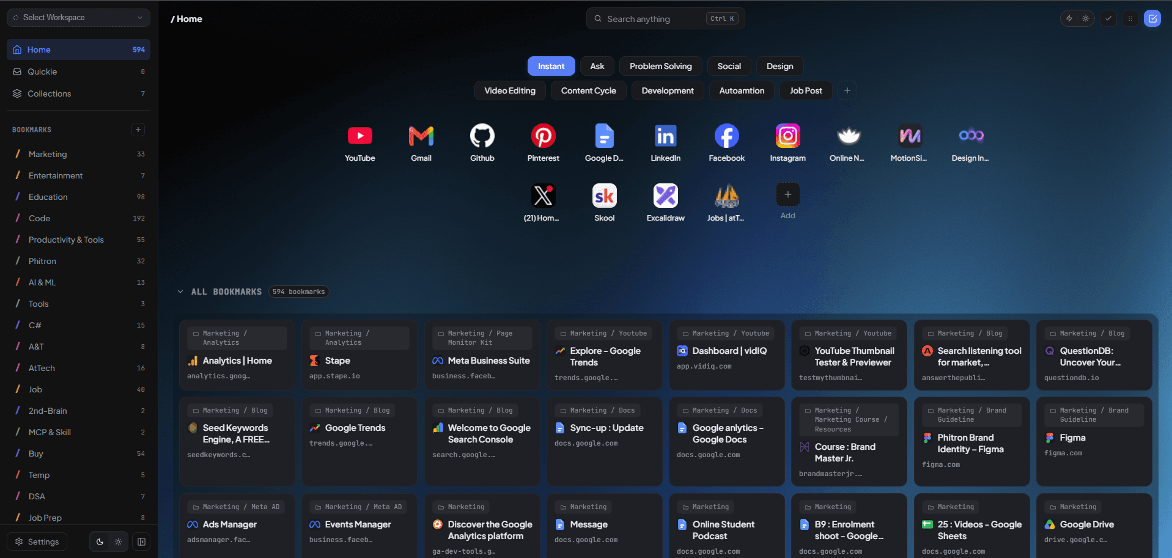Open the Facebook shortcut icon
Screen dimensions: 1172x558
tap(727, 136)
